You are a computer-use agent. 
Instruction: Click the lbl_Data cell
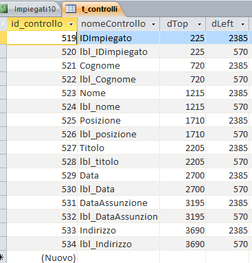pos(119,189)
